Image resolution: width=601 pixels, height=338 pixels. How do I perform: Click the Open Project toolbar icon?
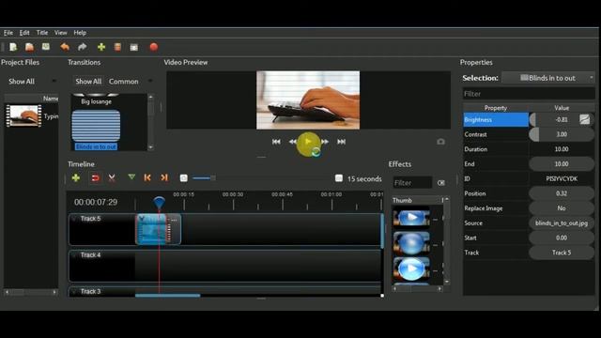click(x=29, y=47)
